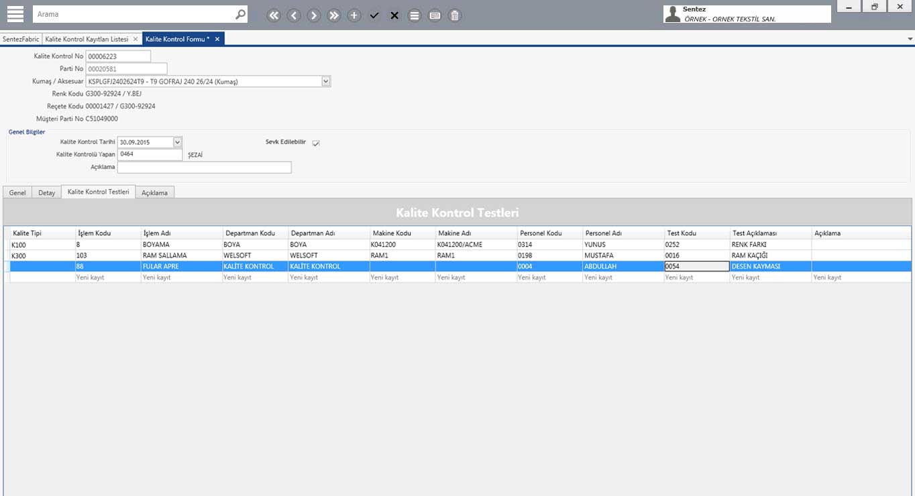The height and width of the screenshot is (496, 915).
Task: Sort by Test Açıklaması column header
Action: point(771,233)
